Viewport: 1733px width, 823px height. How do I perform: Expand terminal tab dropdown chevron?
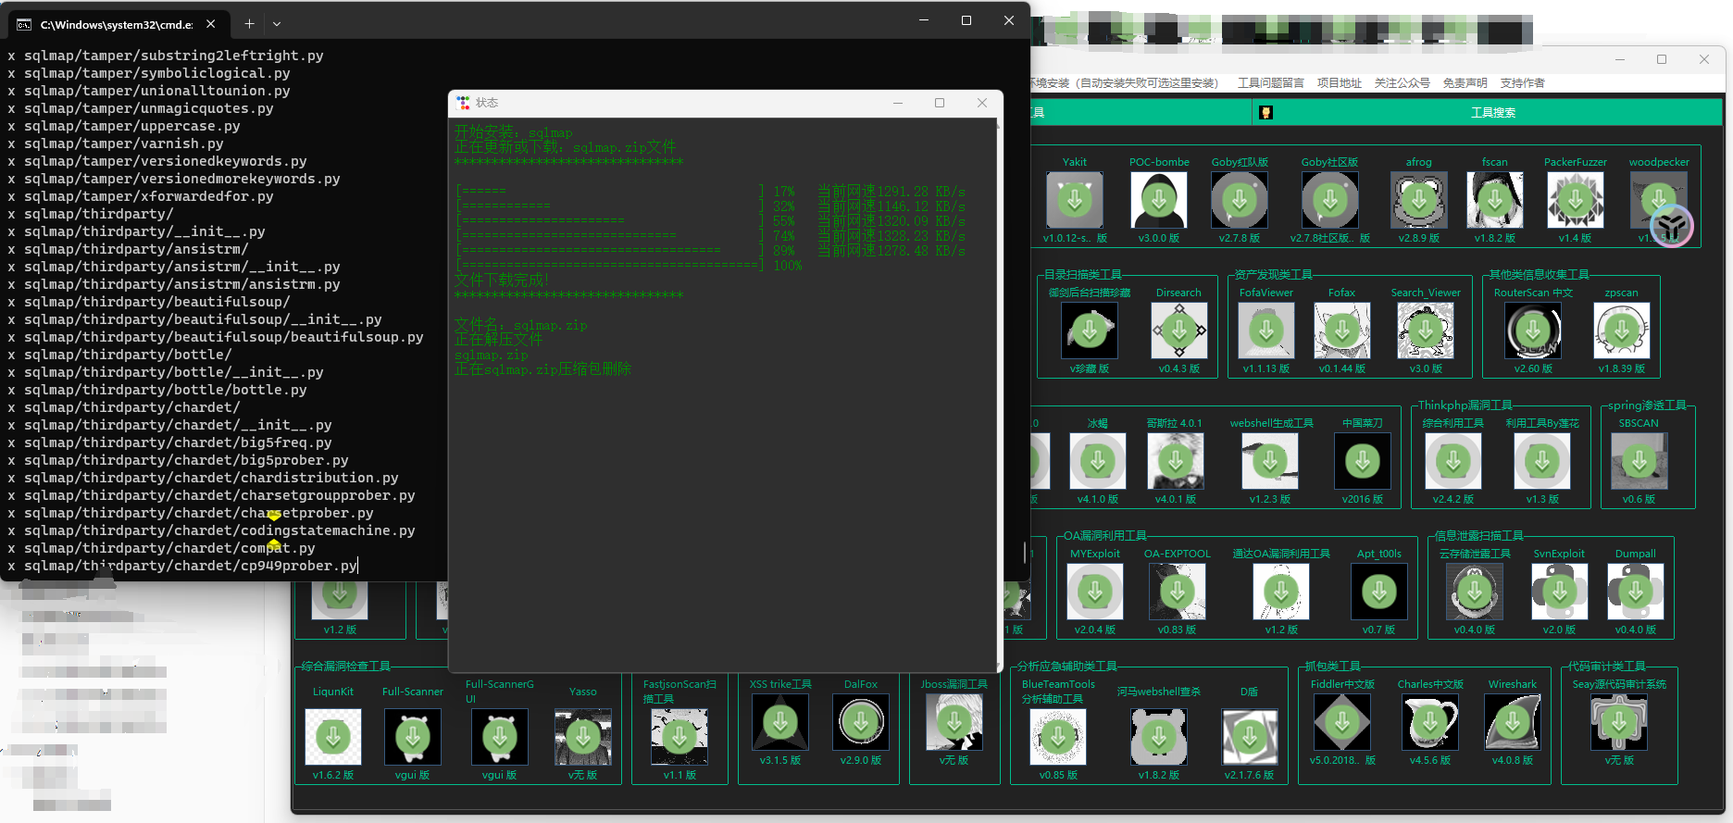coord(276,24)
